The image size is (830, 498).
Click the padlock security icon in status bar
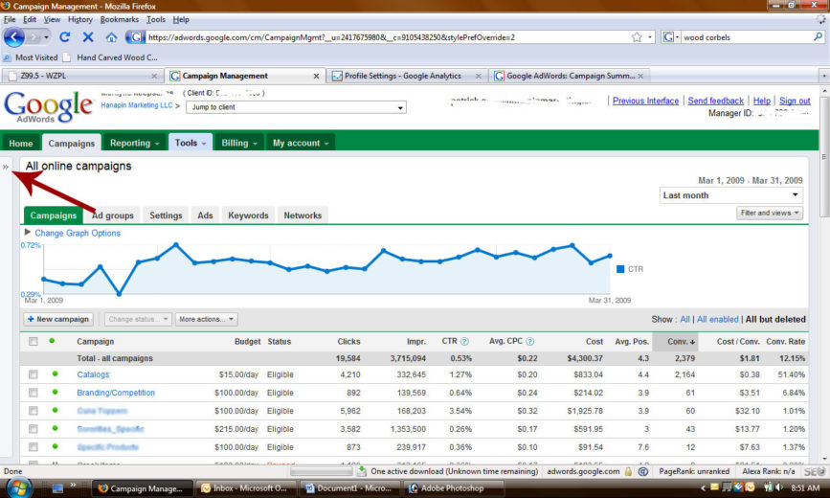click(628, 471)
